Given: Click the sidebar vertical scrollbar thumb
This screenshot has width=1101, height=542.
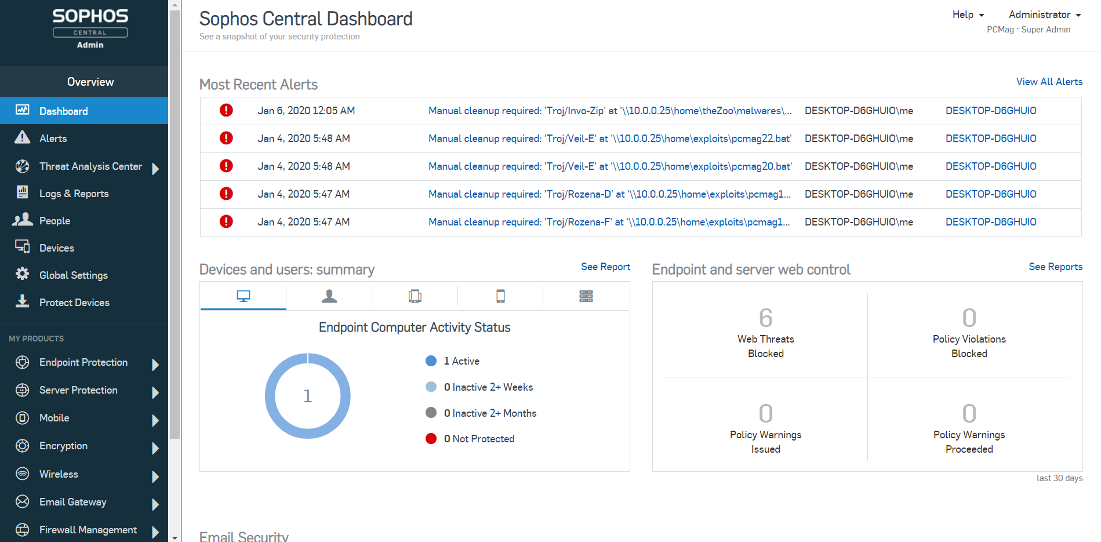Looking at the screenshot, I should point(175,224).
